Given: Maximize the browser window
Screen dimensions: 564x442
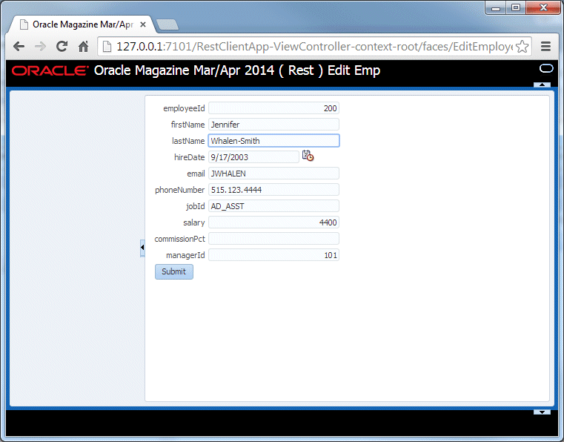Looking at the screenshot, I should pos(515,8).
